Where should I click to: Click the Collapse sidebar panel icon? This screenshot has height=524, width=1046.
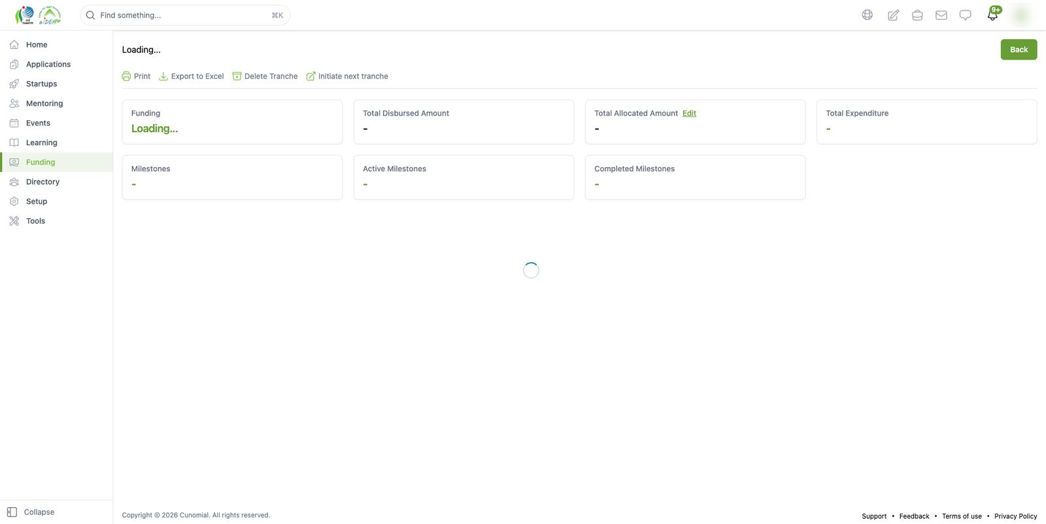12,512
